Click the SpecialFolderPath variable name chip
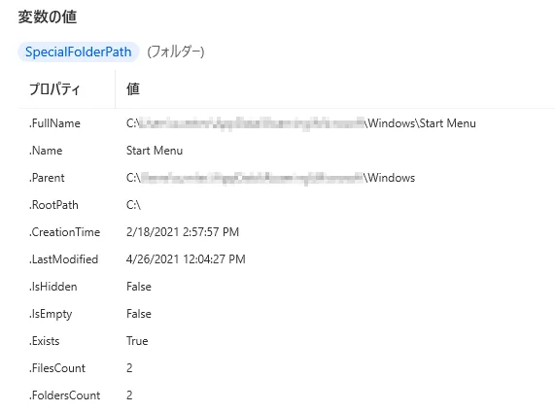This screenshot has height=412, width=555. (x=78, y=51)
